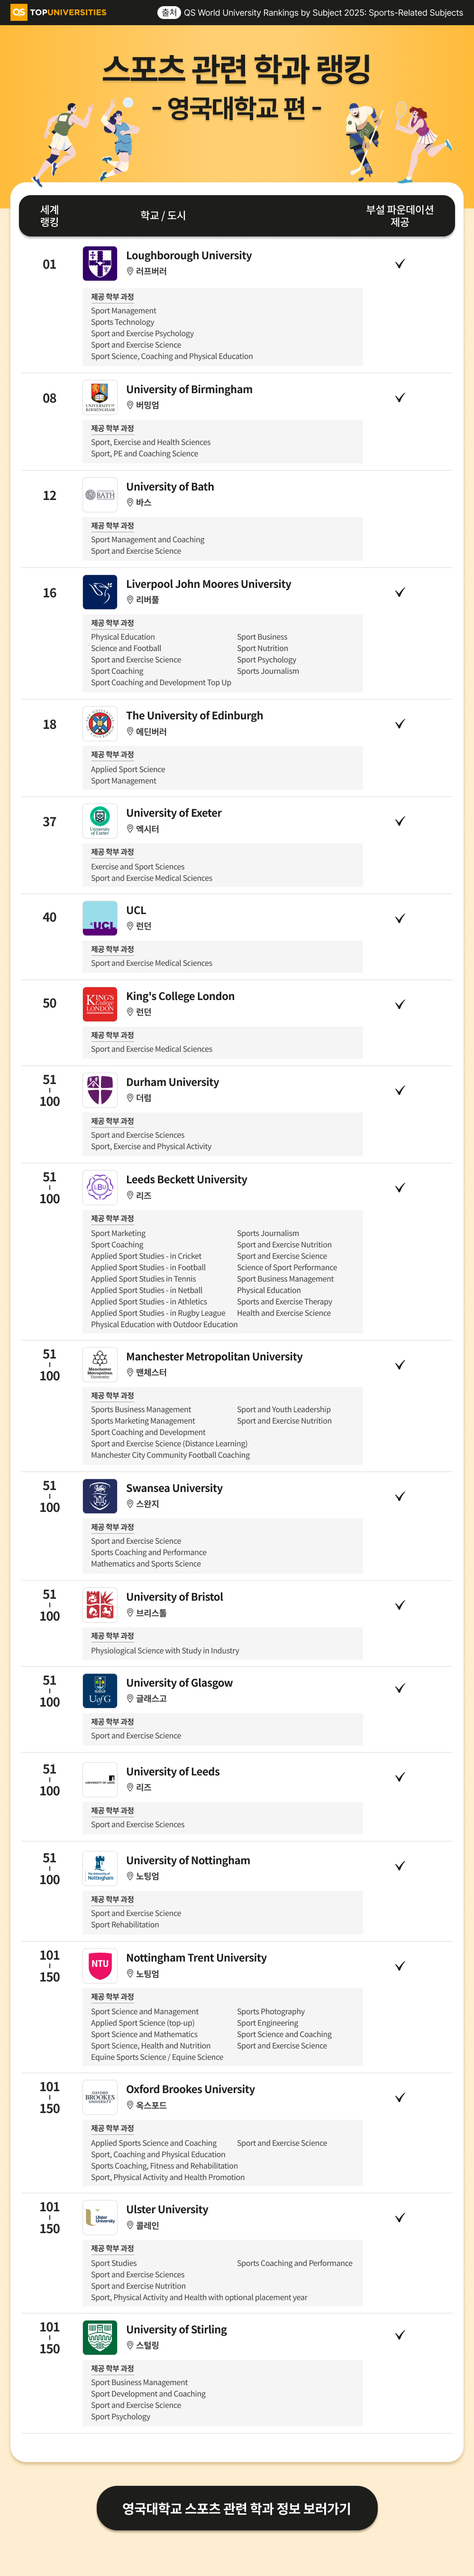Click the University of Edinburgh crest
This screenshot has height=2576, width=474.
[100, 724]
